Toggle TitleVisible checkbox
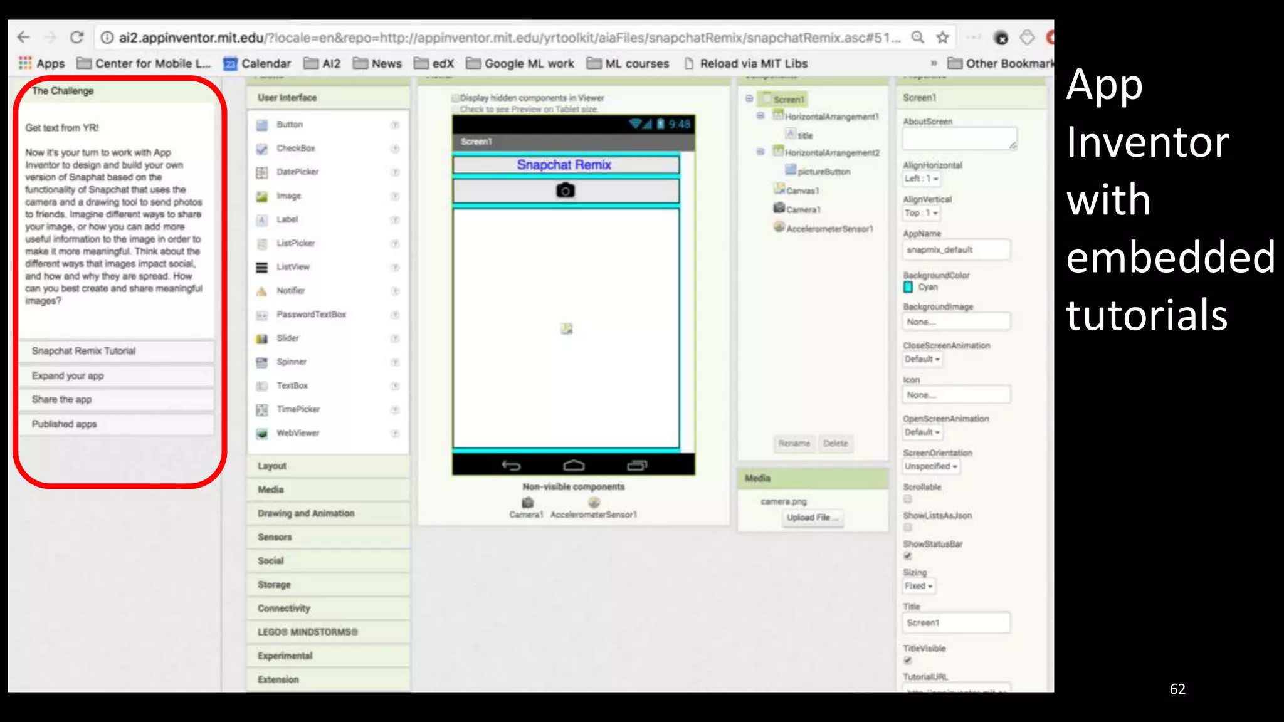Screen dimensions: 1284x722 (x=907, y=661)
